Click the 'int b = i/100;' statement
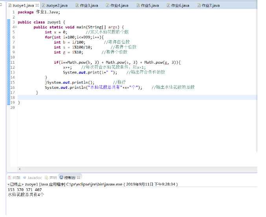Image resolution: width=266 pixels, height=217 pixels. click(70, 42)
